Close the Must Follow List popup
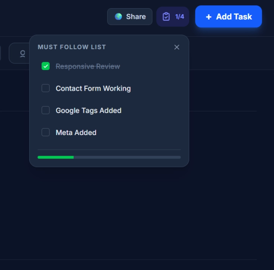The width and height of the screenshot is (274, 270). point(177,47)
